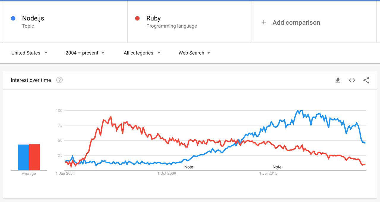Click the red Ruby average bar
The image size is (380, 202).
(34, 157)
